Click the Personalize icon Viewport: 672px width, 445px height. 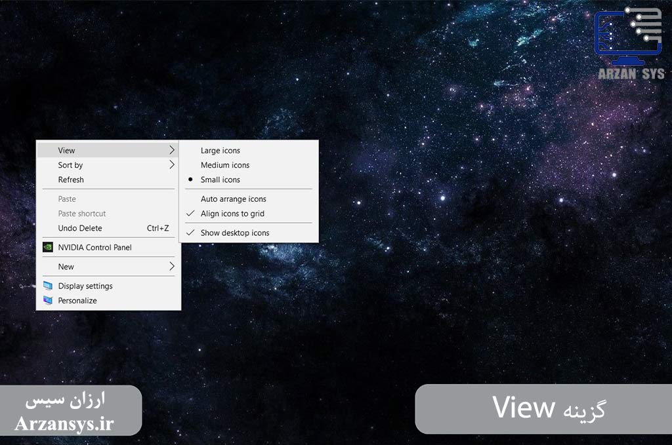tap(48, 300)
